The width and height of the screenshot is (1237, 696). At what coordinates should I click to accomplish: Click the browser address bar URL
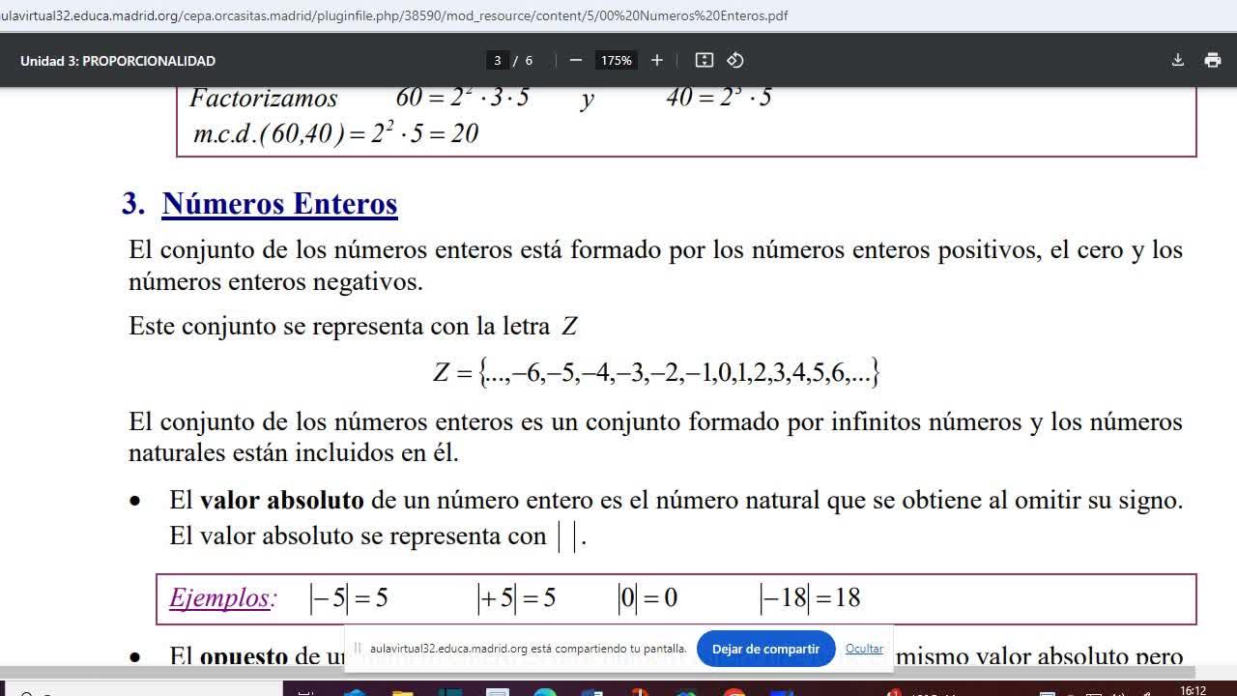(x=394, y=15)
